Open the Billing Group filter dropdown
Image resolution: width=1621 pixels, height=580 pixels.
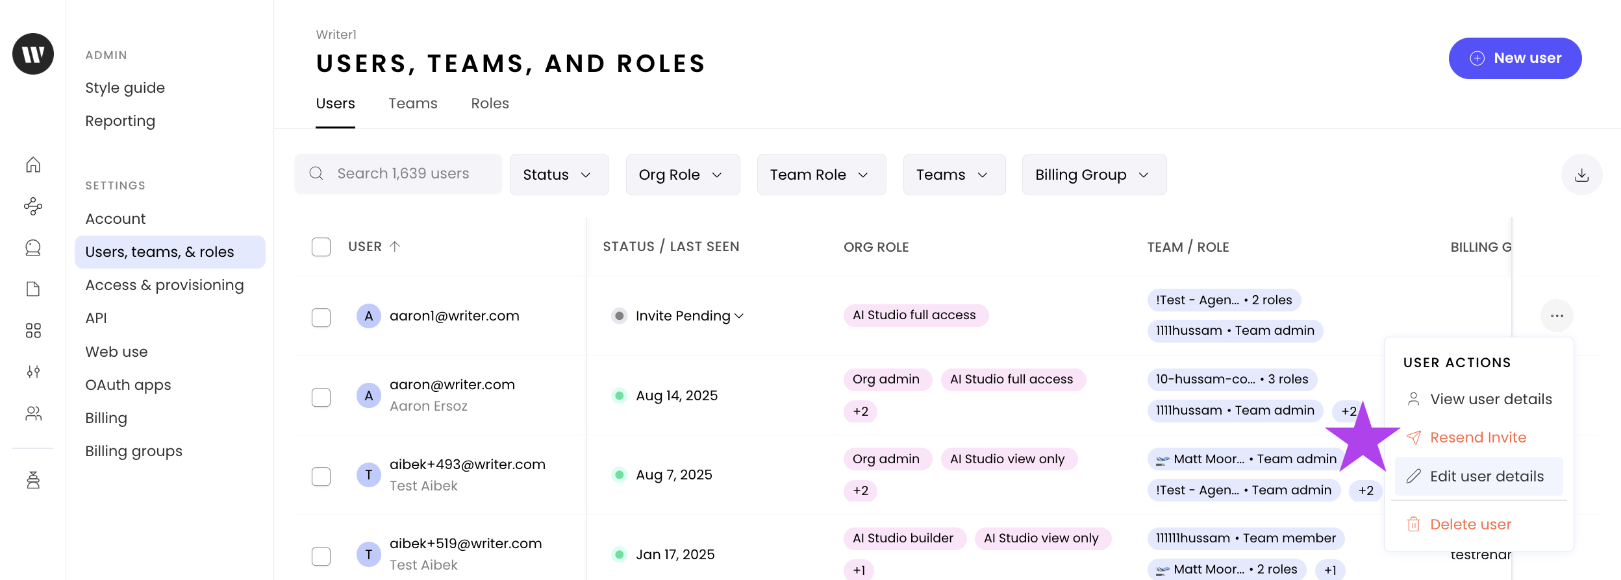point(1094,175)
